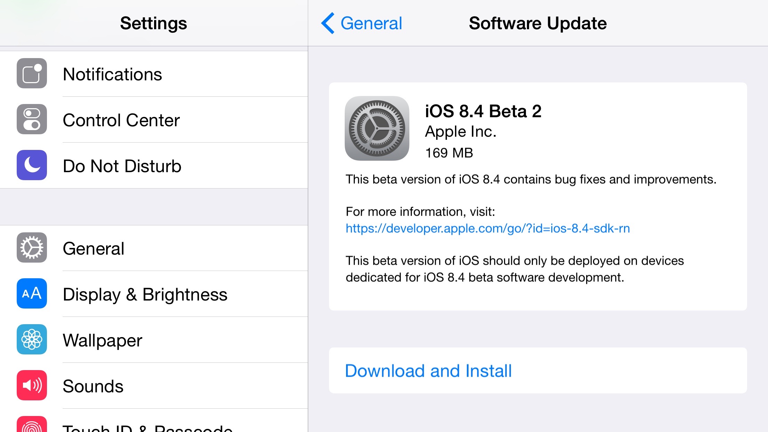Tap Download and Install
This screenshot has height=432, width=768.
[428, 370]
